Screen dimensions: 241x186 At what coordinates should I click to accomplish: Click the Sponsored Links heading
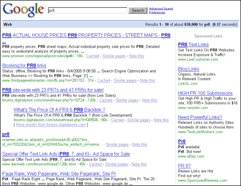(208, 36)
